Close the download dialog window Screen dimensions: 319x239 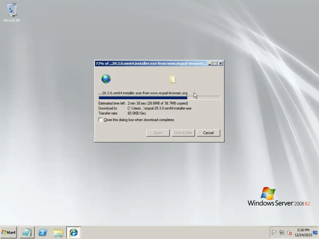(220, 63)
